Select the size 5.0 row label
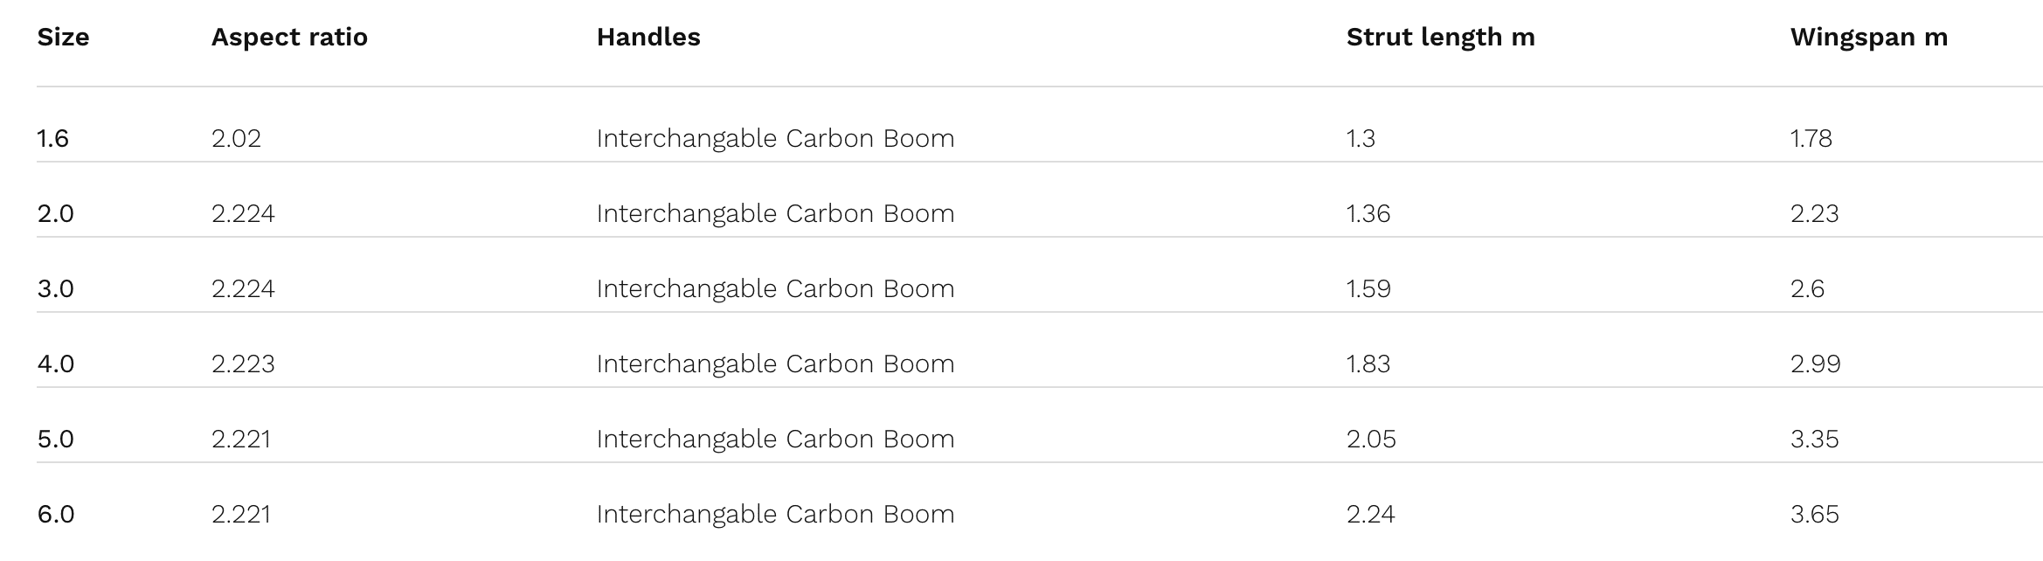 (x=55, y=439)
